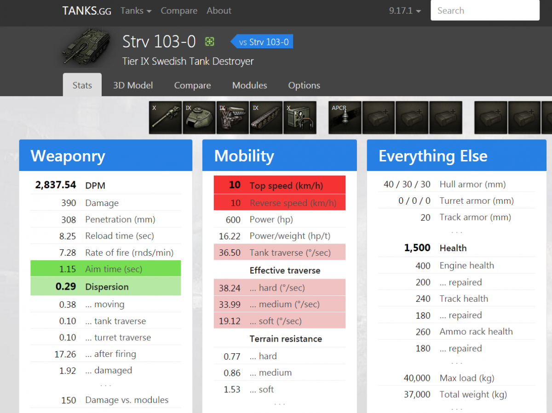Switch to the Compare tab below the tank name
This screenshot has width=552, height=413.
(192, 85)
